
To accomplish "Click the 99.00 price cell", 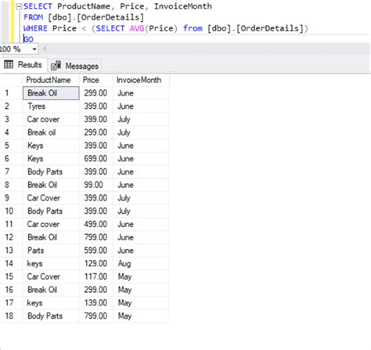I will 96,185.
